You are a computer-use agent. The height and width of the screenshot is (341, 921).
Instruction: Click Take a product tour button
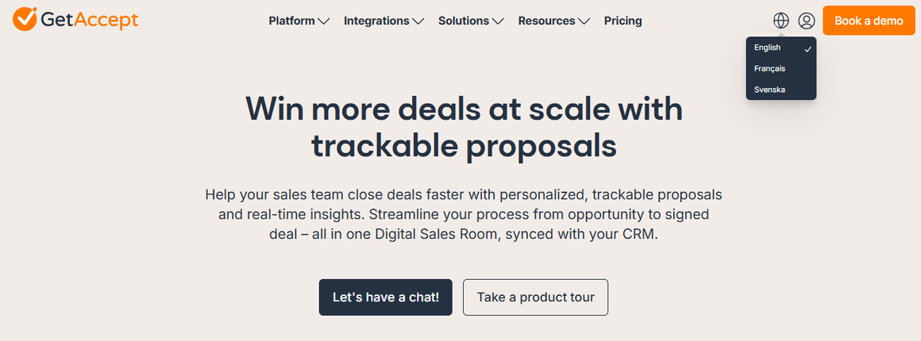[535, 297]
